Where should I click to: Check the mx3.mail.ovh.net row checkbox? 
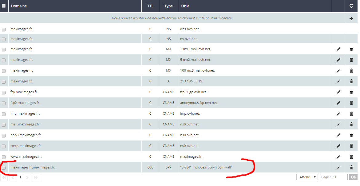[x=4, y=71]
